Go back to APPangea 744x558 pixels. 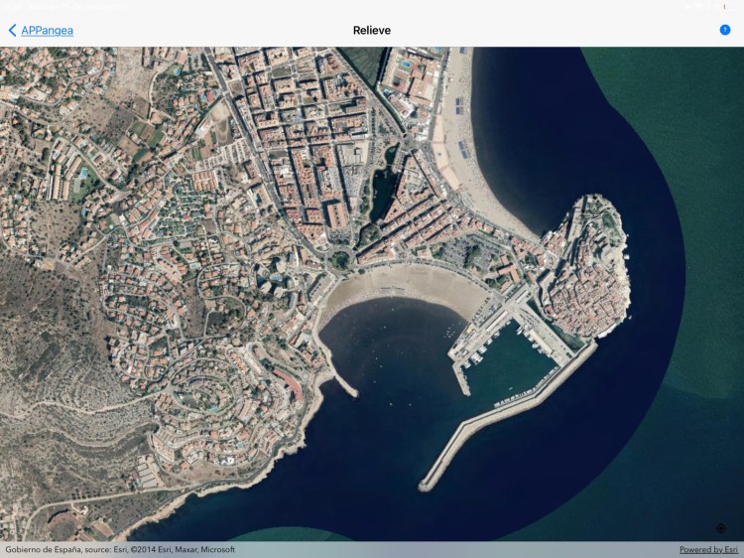(47, 31)
